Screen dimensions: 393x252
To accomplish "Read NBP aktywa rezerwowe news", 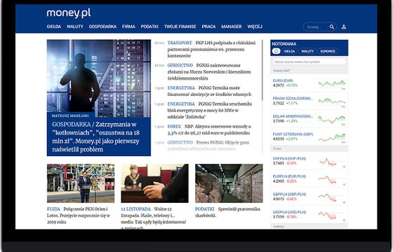I will click(209, 129).
